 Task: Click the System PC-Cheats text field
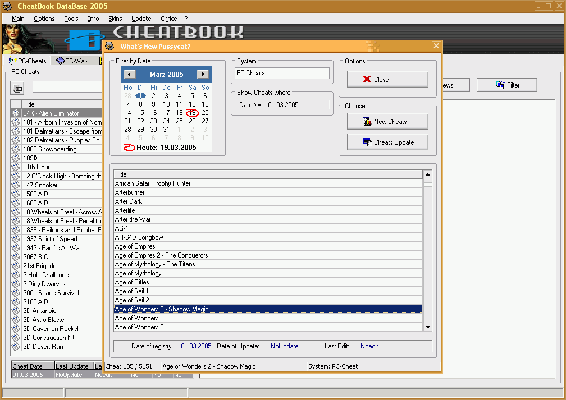coord(281,73)
